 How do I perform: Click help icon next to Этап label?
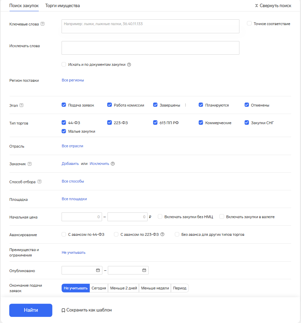coord(21,105)
